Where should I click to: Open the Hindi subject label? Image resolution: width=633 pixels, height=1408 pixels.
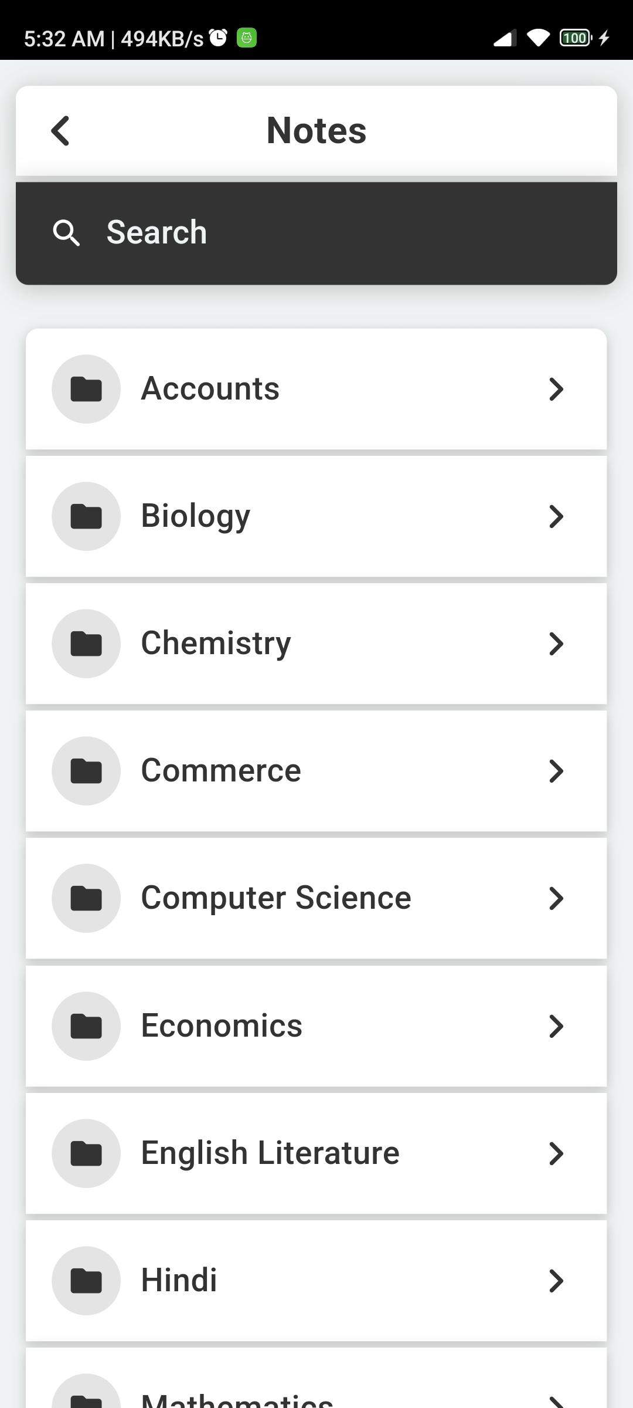click(x=179, y=1280)
